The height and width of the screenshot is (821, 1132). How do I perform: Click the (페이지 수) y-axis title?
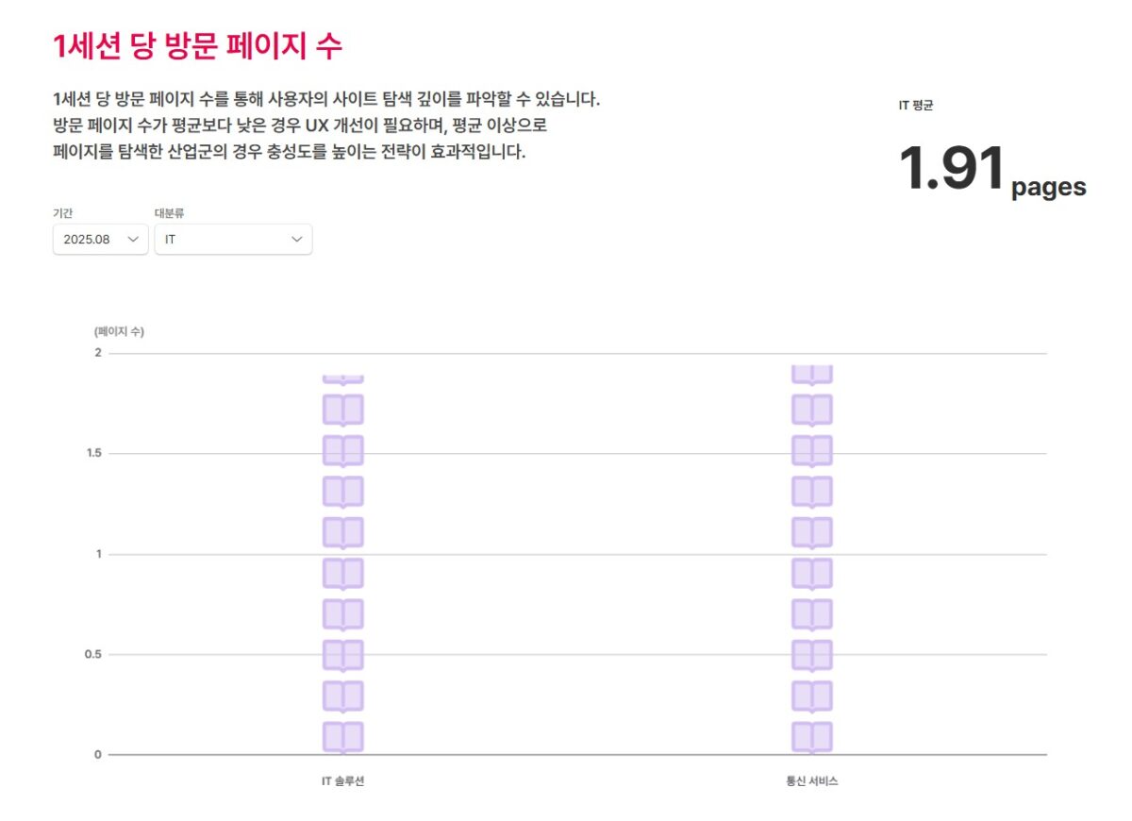tap(119, 331)
